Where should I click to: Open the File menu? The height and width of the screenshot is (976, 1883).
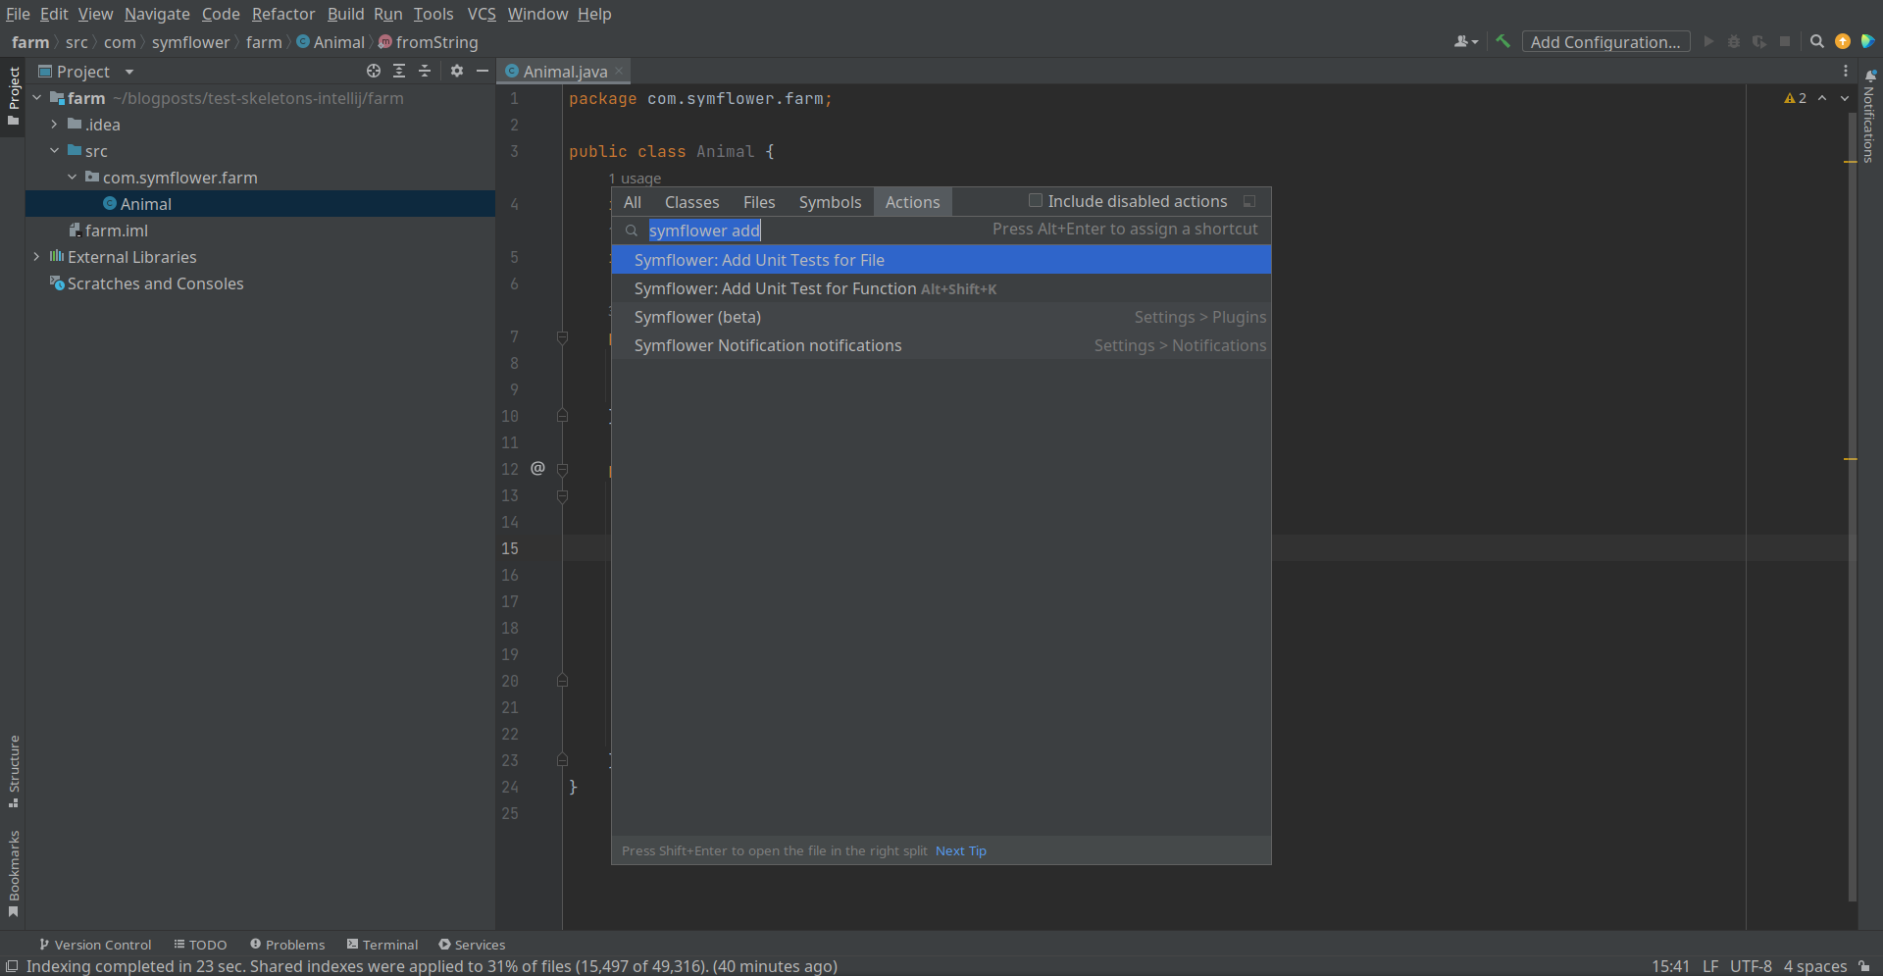click(18, 14)
